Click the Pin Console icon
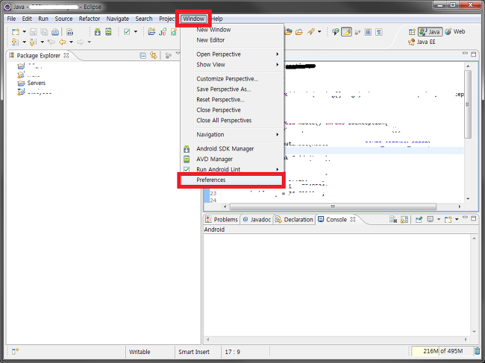Image resolution: width=485 pixels, height=363 pixels. [x=419, y=220]
